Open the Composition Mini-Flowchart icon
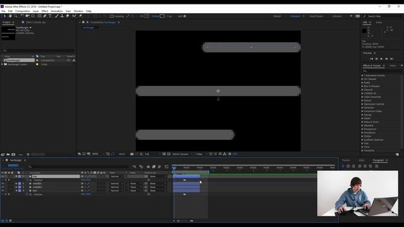The image size is (404, 227). tap(134, 166)
